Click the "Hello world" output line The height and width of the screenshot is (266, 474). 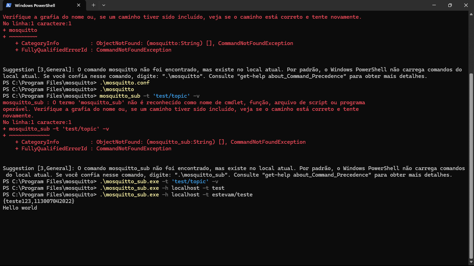point(20,208)
